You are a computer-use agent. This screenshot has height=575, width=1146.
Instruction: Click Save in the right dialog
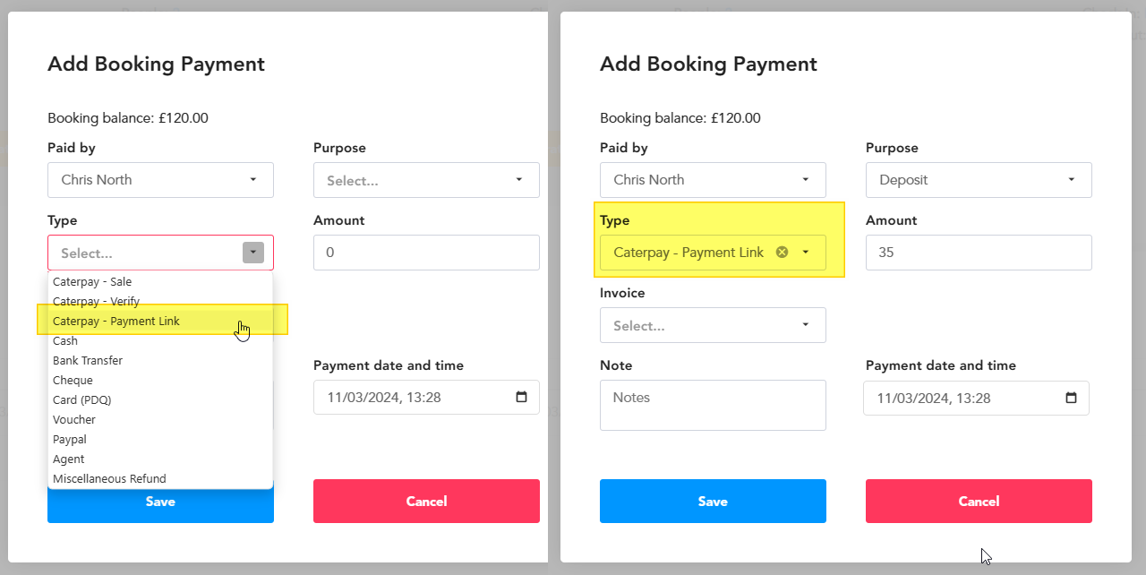click(x=713, y=501)
